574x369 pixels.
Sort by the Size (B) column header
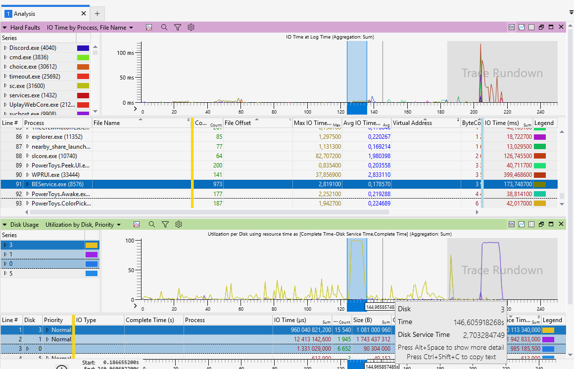372,320
